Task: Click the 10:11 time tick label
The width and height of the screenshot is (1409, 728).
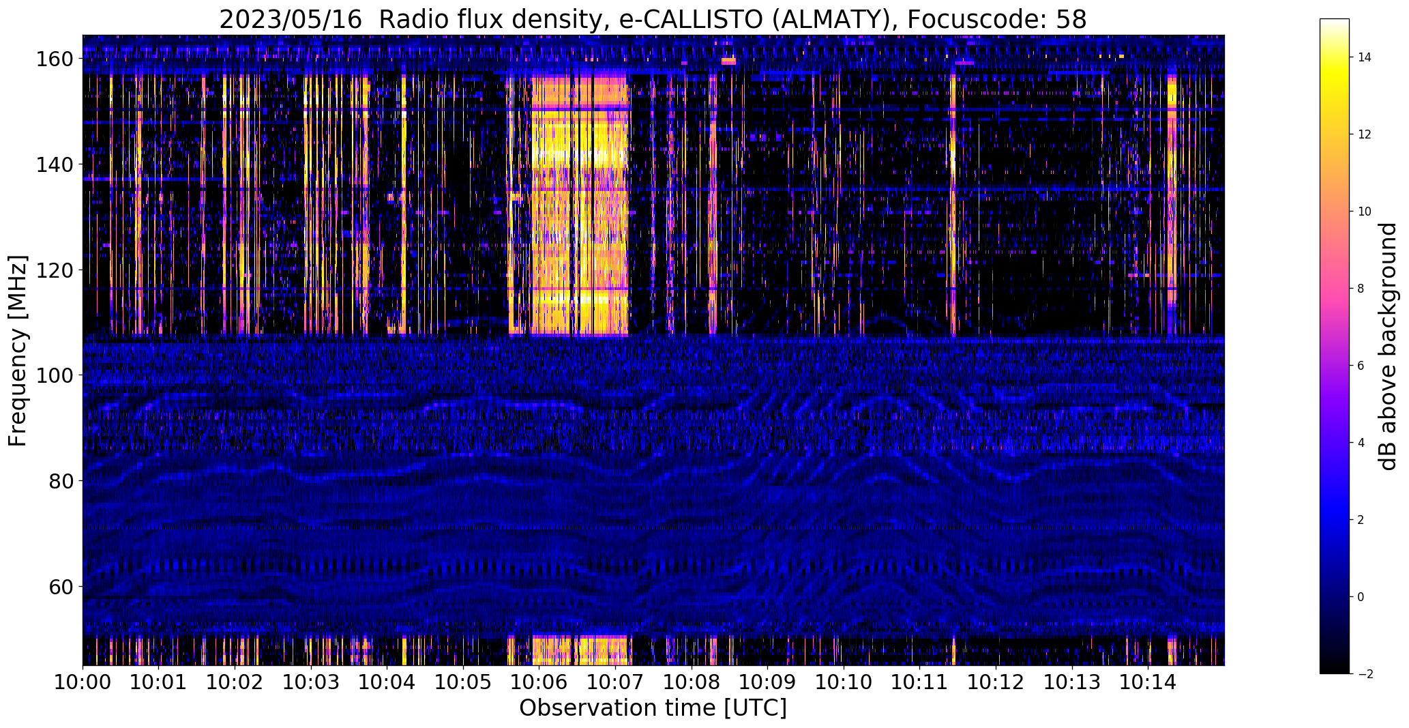Action: (x=919, y=683)
